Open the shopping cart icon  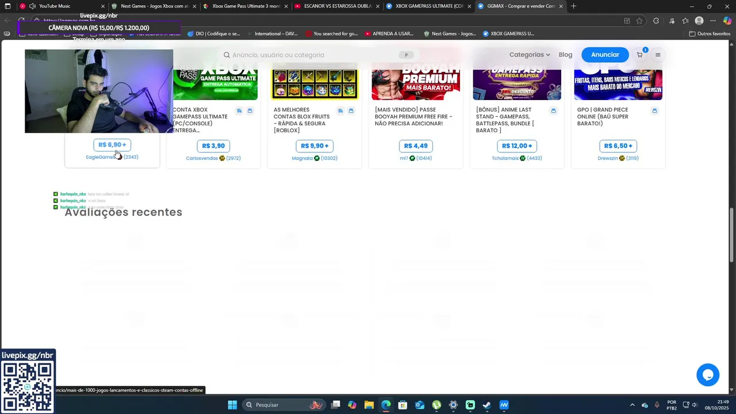tap(639, 55)
